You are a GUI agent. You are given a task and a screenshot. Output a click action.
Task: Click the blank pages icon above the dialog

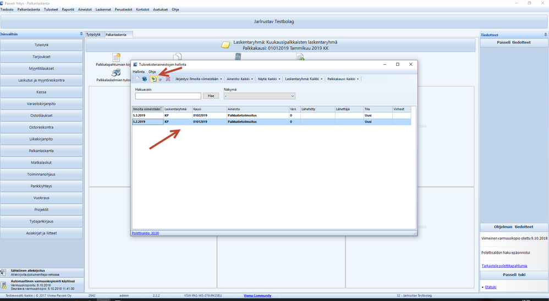(x=178, y=56)
